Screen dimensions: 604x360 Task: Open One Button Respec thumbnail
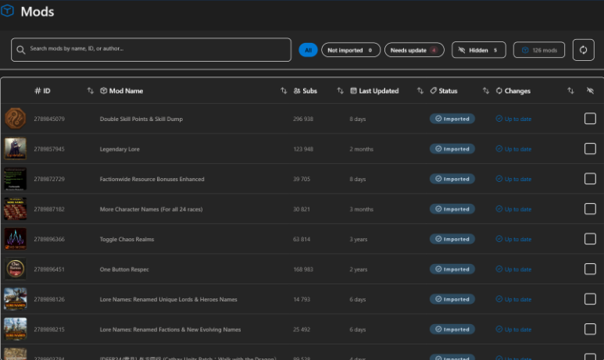tap(16, 269)
